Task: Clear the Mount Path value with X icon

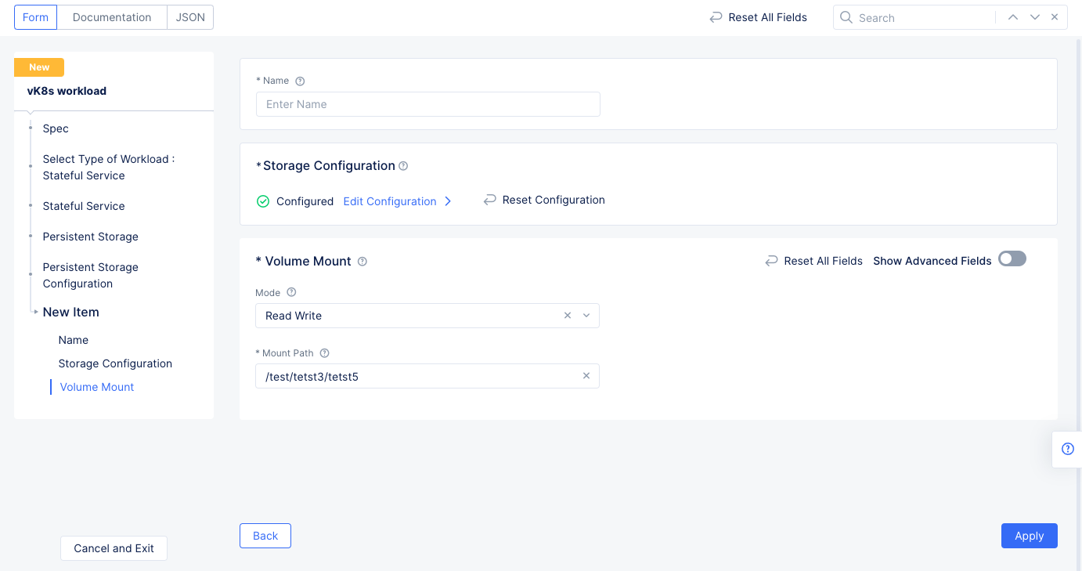Action: click(x=586, y=376)
